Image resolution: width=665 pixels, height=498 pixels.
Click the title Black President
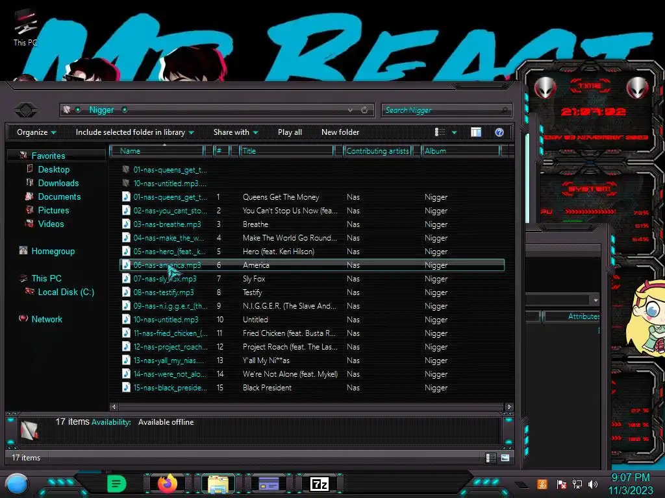pyautogui.click(x=267, y=388)
